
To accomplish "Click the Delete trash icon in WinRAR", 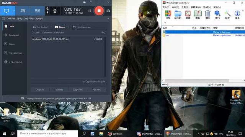I will coord(207,14).
